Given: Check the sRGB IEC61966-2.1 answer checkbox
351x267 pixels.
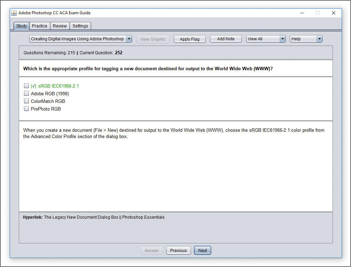Looking at the screenshot, I should coord(26,86).
